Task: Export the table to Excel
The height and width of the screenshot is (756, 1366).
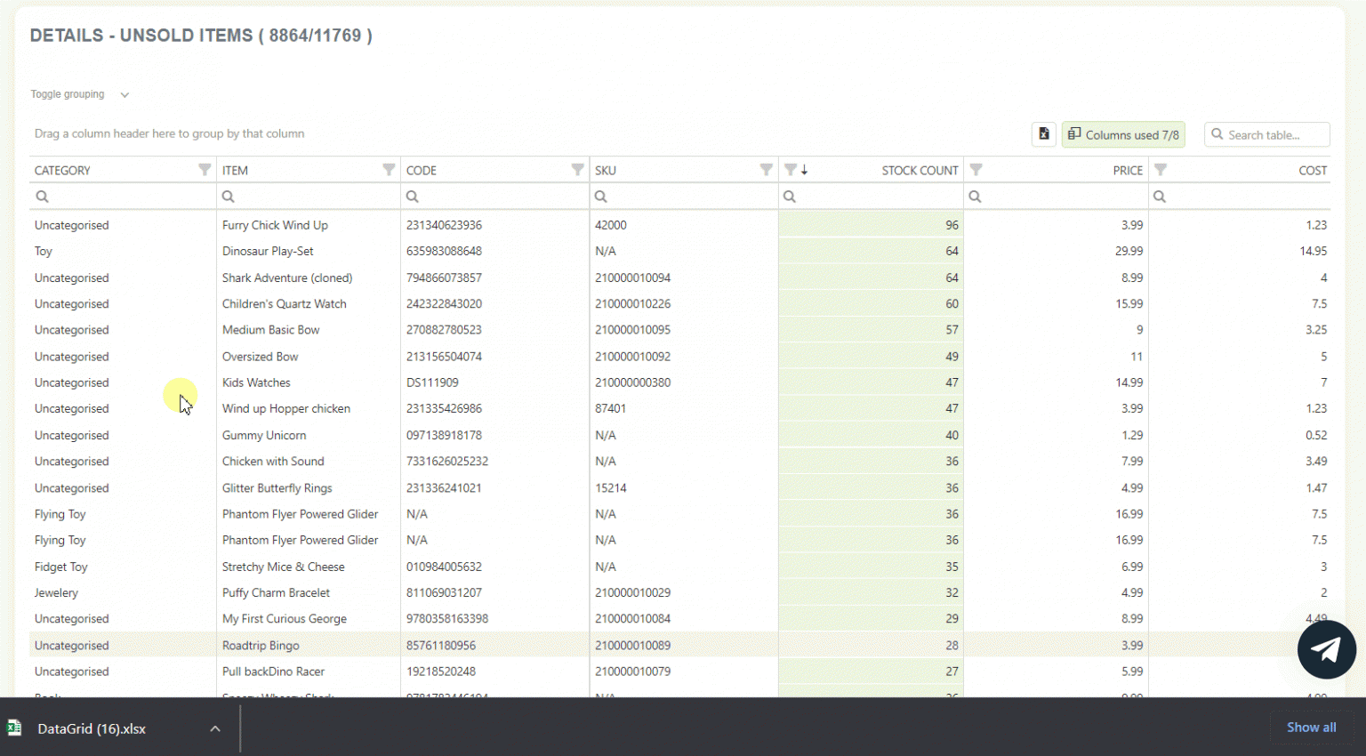Action: [x=1043, y=133]
